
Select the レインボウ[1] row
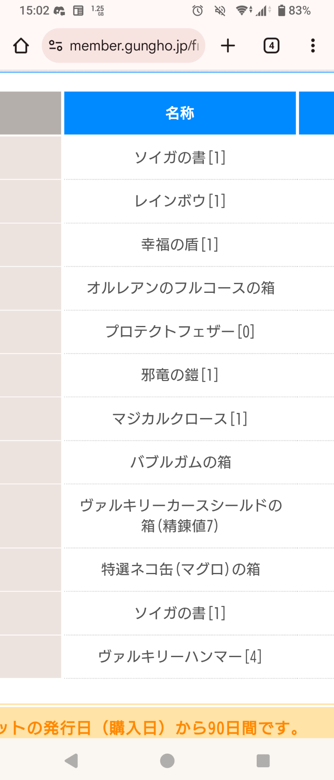[x=180, y=201]
